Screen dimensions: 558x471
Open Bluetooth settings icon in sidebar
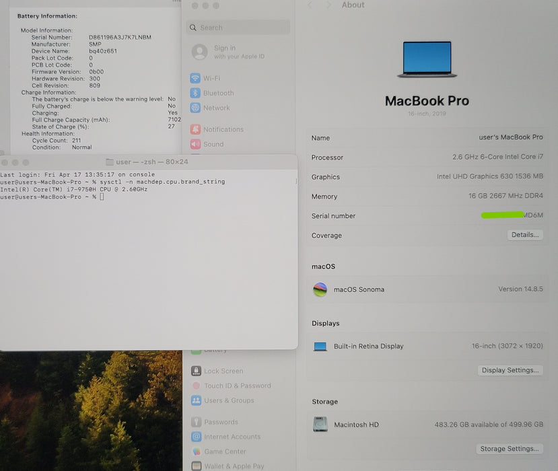[x=195, y=93]
